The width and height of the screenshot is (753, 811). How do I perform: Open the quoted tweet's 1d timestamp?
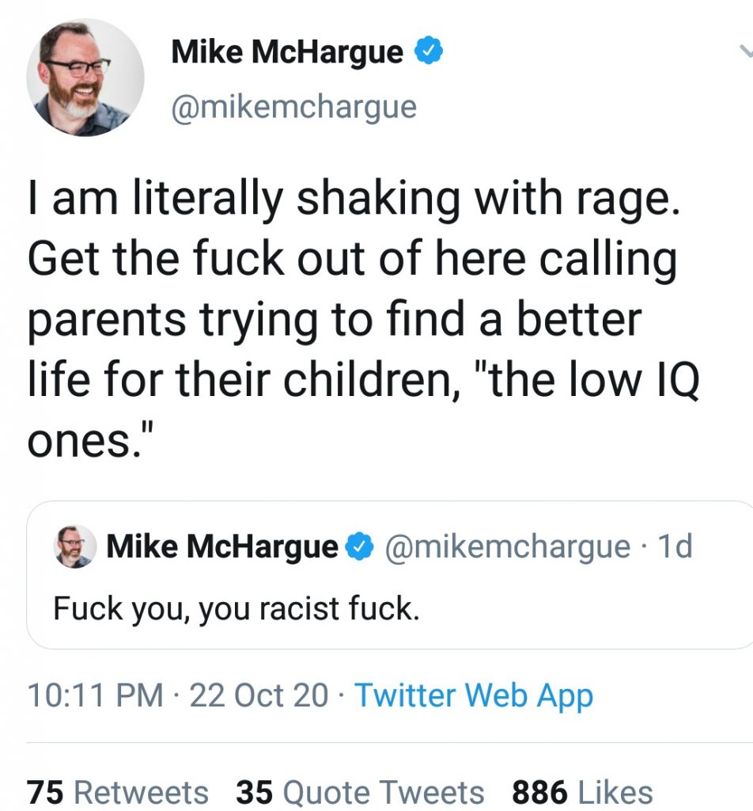pyautogui.click(x=673, y=546)
